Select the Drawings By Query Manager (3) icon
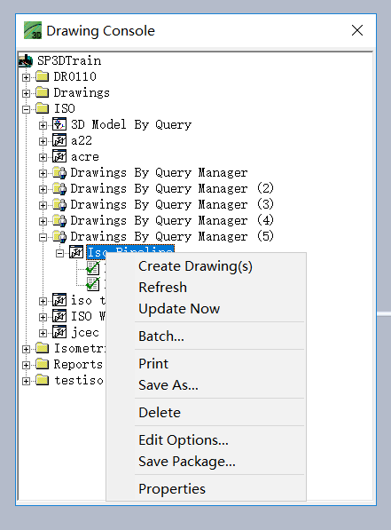 coord(59,205)
